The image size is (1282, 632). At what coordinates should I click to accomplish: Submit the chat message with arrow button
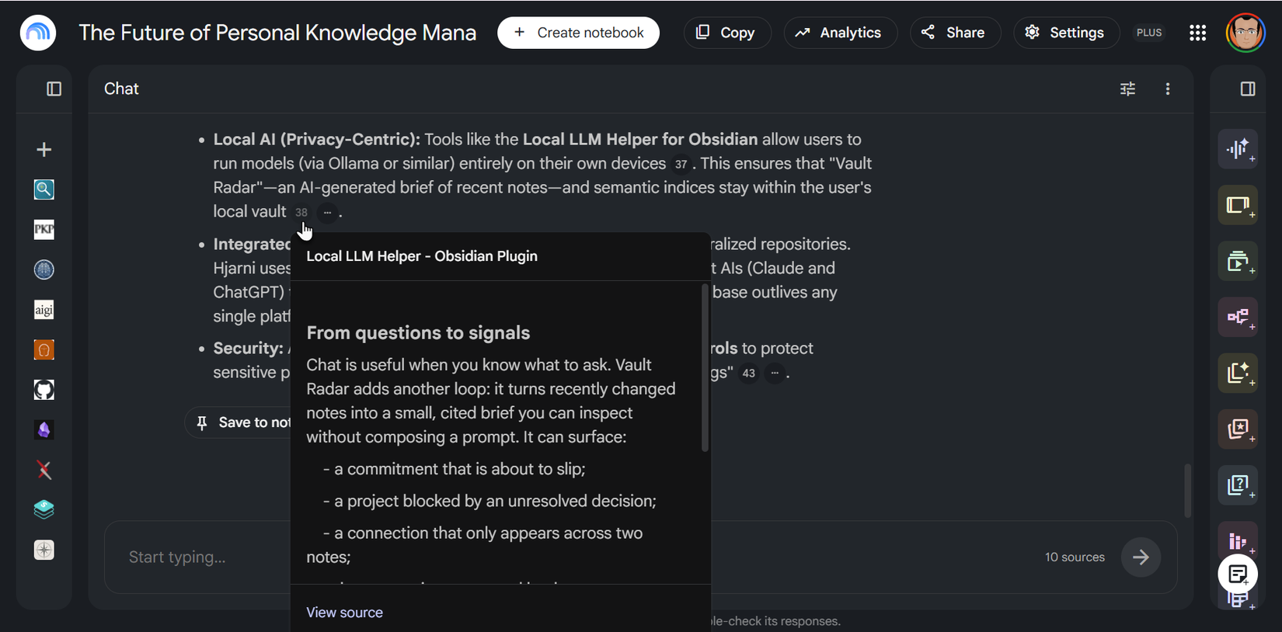pos(1141,557)
